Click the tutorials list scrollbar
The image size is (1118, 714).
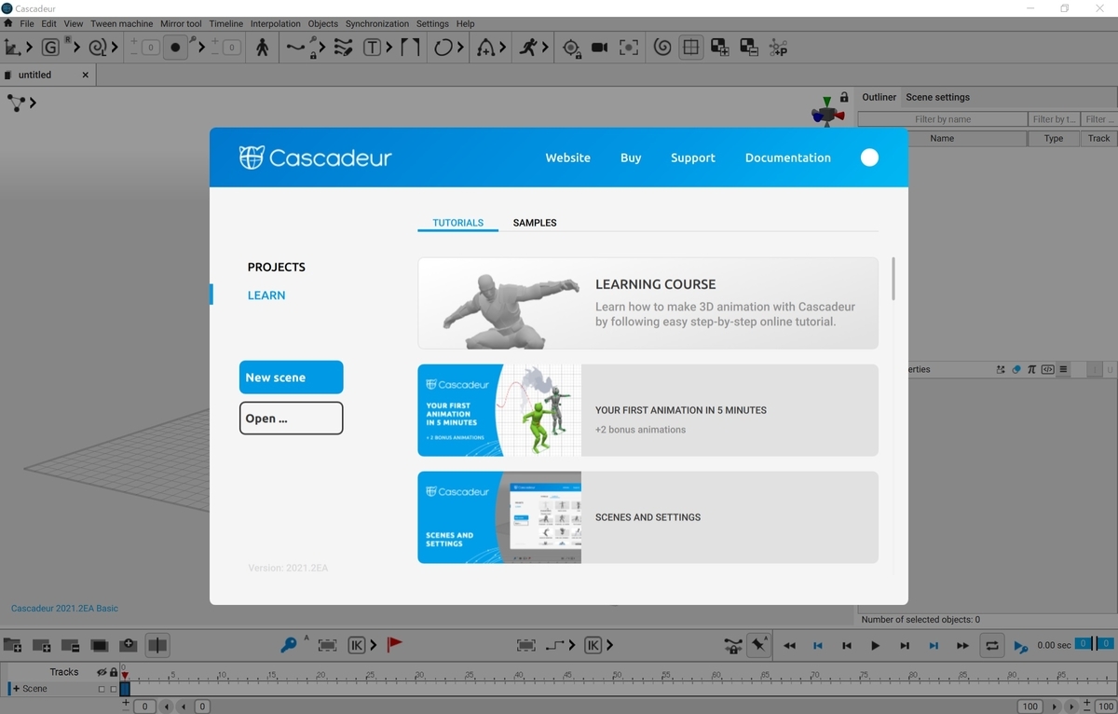893,279
